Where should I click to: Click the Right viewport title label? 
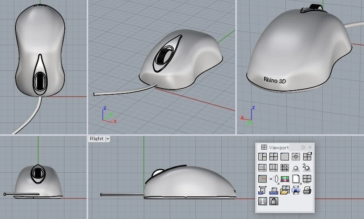[96, 139]
